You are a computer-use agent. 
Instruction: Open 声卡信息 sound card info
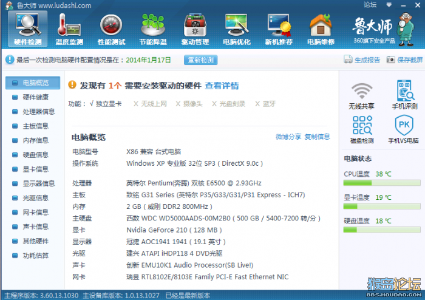35,227
